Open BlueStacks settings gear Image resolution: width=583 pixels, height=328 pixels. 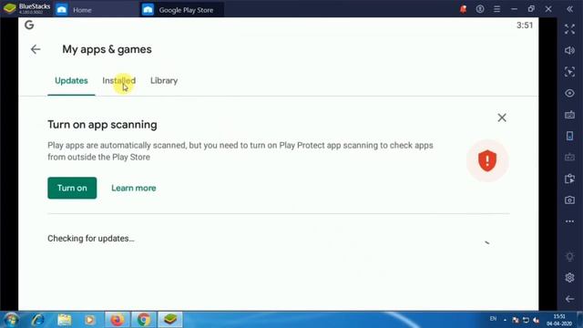point(569,277)
